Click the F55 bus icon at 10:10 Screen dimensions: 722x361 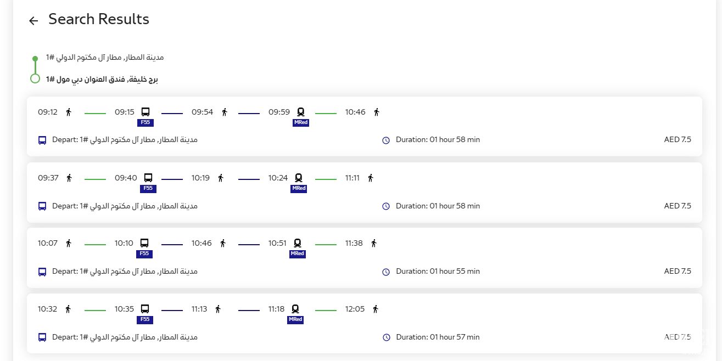[144, 243]
